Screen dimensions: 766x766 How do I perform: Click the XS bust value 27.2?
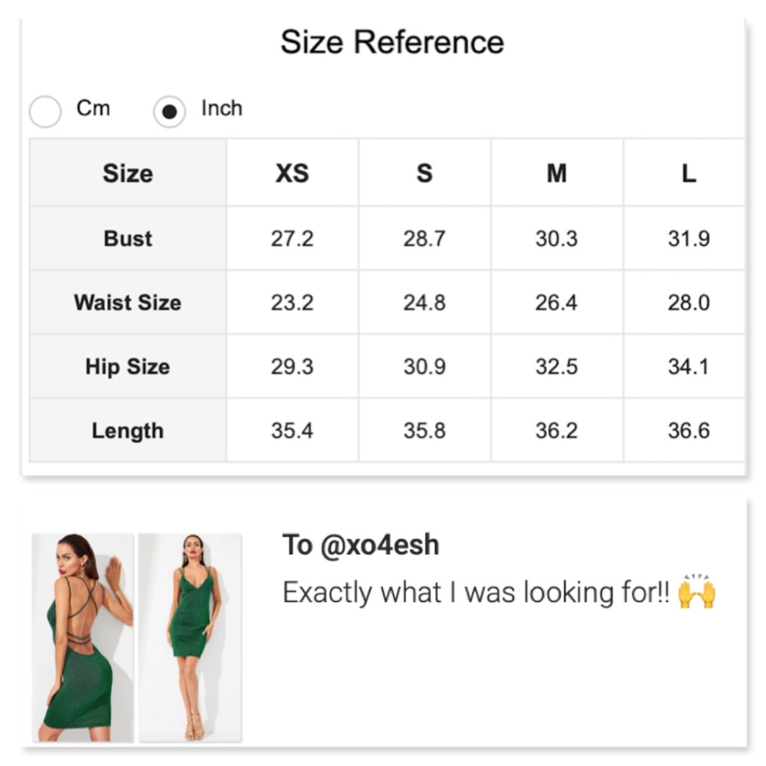292,239
